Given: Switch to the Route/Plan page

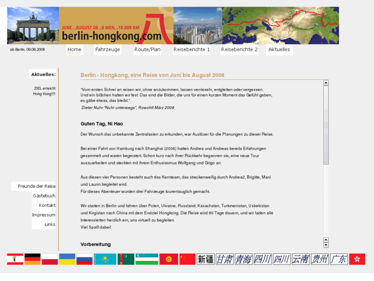Looking at the screenshot, I should pyautogui.click(x=148, y=49).
